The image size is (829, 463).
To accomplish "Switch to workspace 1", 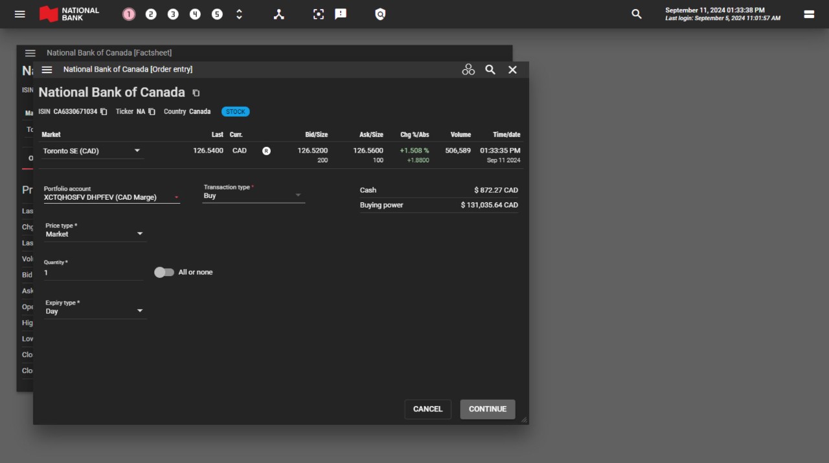I will (129, 14).
